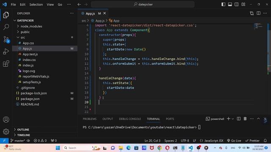271x152 pixels.
Task: Open the Search view in activity bar
Action: [x=6, y=27]
